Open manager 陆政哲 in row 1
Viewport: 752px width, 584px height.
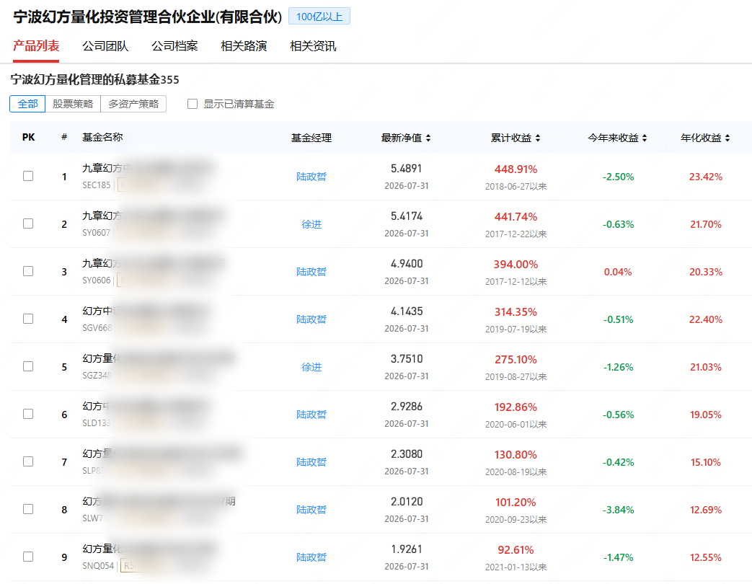click(311, 177)
